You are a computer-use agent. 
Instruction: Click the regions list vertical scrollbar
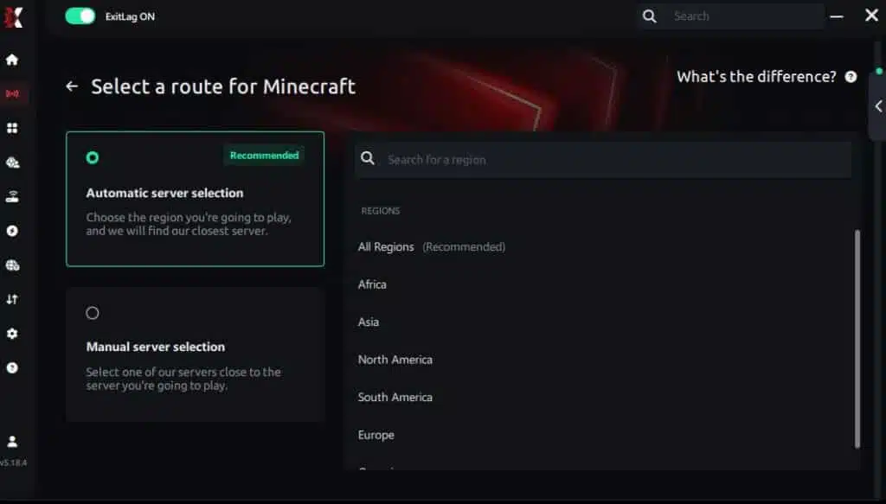(857, 339)
